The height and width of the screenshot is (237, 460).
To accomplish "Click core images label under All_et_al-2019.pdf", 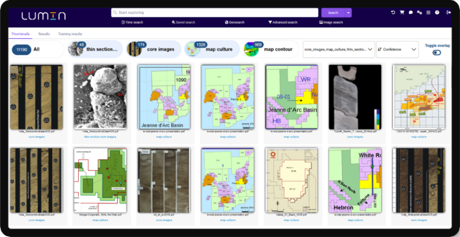I will coord(164,220).
